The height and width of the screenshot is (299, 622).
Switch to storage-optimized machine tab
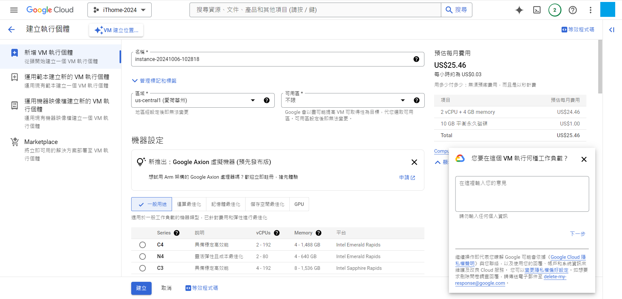(267, 204)
